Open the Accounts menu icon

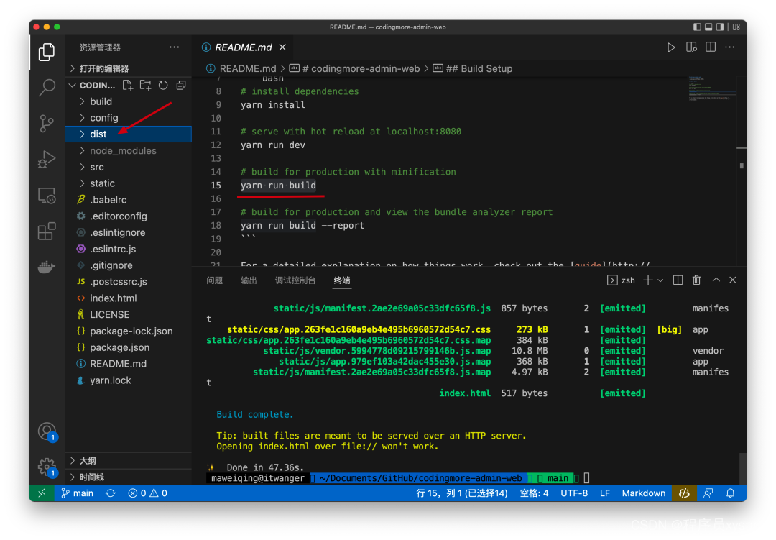(47, 431)
